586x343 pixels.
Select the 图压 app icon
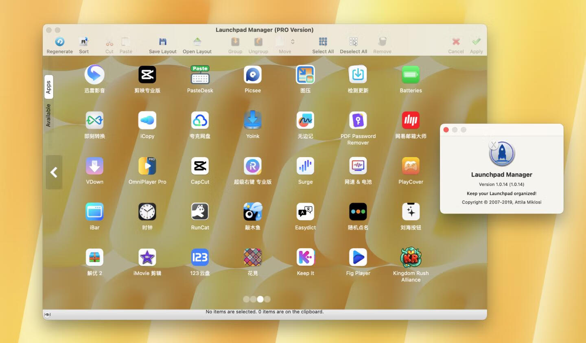(306, 74)
